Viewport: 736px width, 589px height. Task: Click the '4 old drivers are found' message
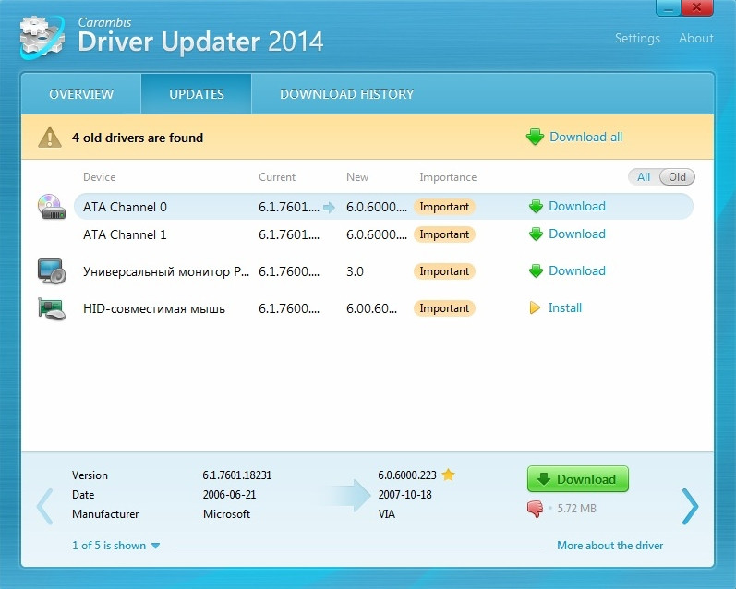point(138,138)
